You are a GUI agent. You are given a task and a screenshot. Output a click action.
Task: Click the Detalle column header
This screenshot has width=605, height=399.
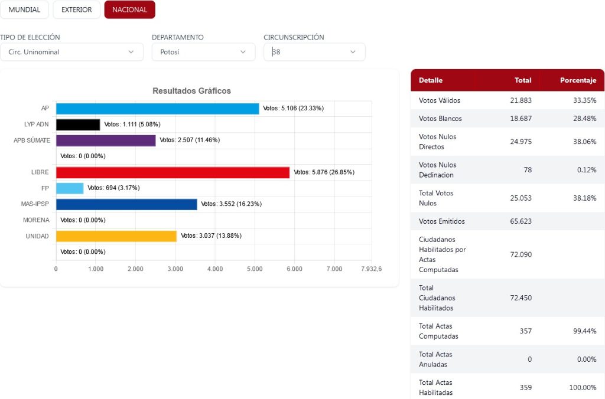431,80
